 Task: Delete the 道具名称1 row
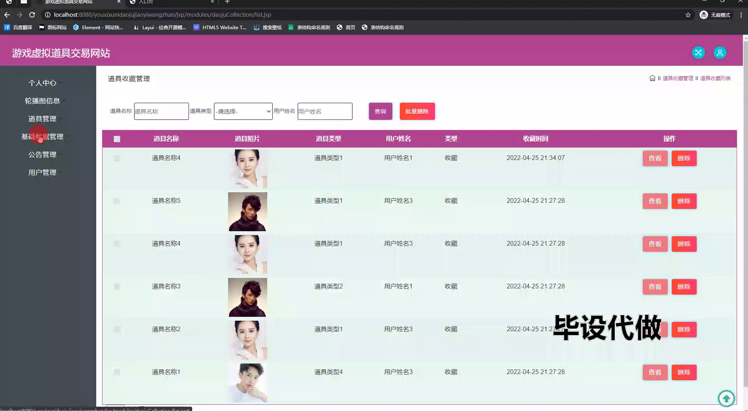pos(684,372)
